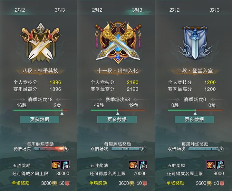The width and height of the screenshot is (232, 191).
Task: Click the owl coin icon in right panel
Action: point(209,183)
